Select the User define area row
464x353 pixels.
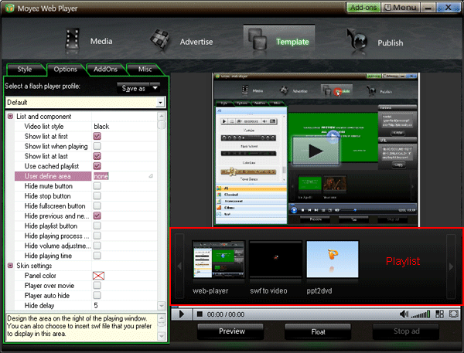pyautogui.click(x=86, y=176)
